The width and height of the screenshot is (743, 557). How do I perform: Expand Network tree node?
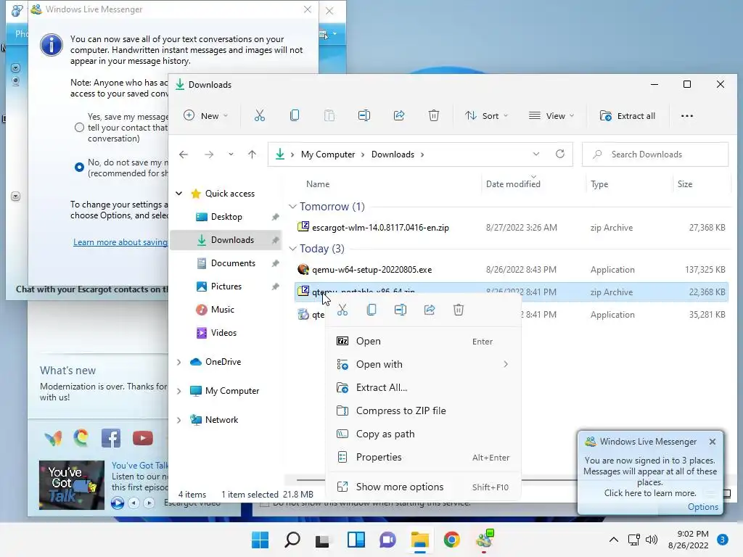(x=179, y=420)
